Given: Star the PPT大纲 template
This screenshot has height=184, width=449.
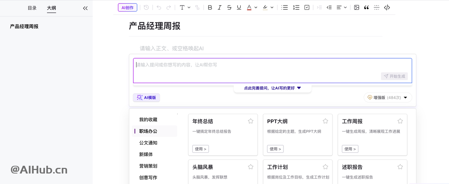Looking at the screenshot, I should pos(325,121).
